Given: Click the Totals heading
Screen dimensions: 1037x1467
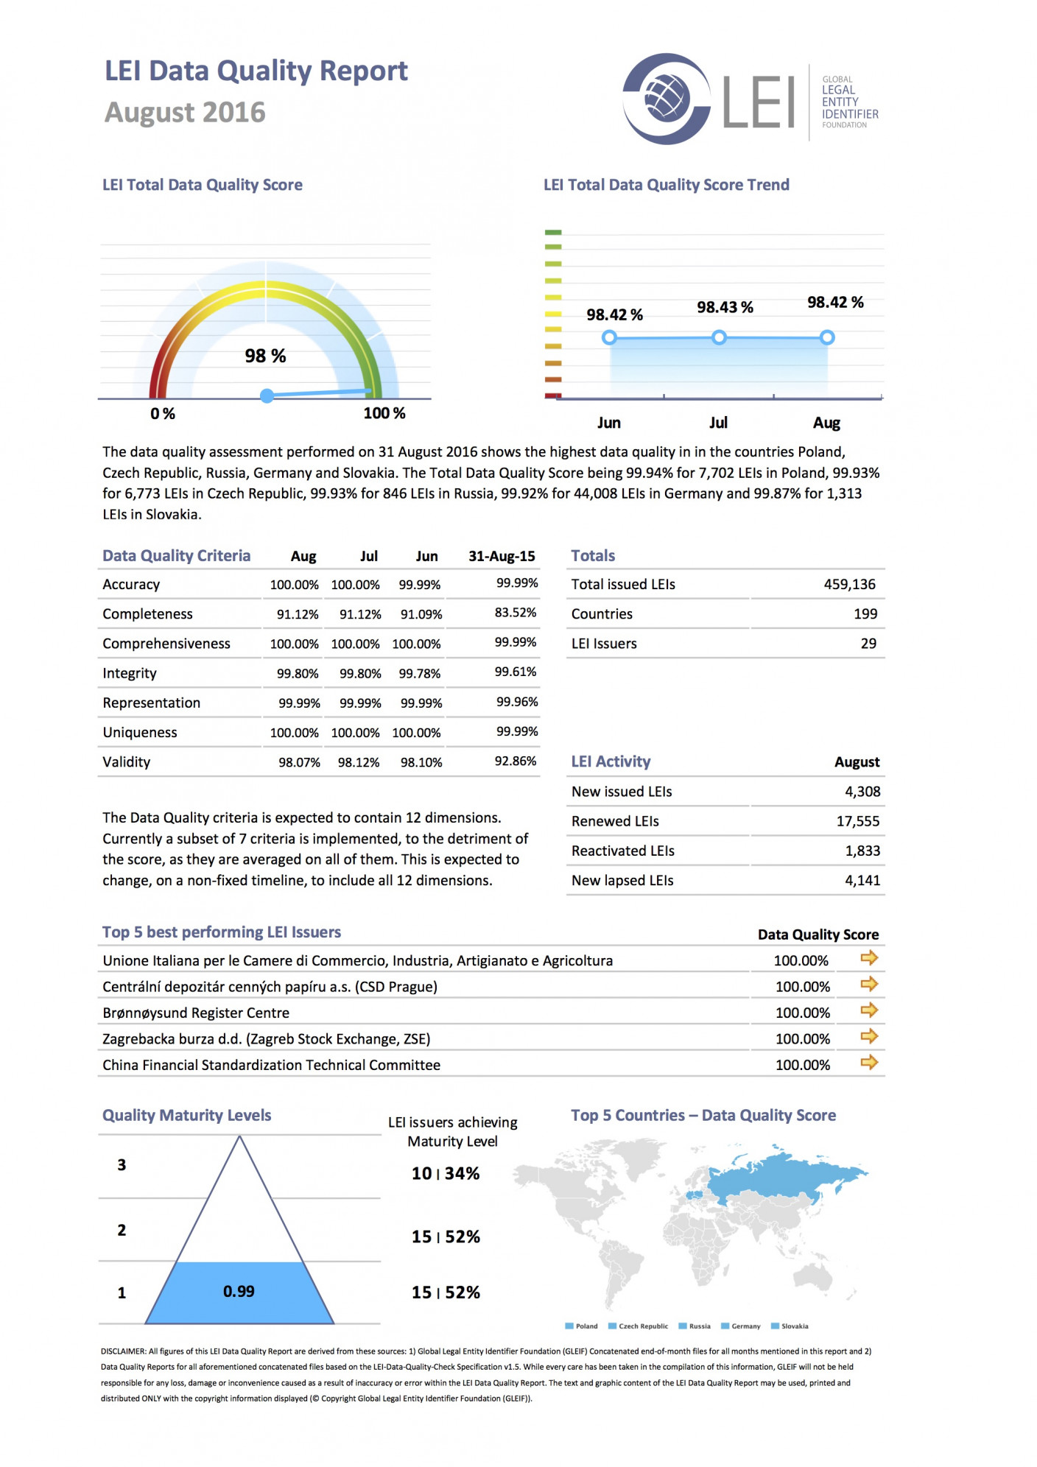Looking at the screenshot, I should (x=593, y=556).
